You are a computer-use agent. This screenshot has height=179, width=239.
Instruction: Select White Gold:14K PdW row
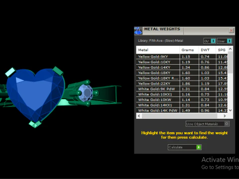coord(182,110)
